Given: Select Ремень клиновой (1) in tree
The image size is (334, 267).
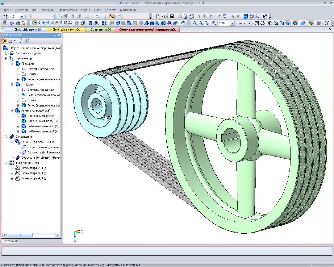Looking at the screenshot, I should click(43, 116).
